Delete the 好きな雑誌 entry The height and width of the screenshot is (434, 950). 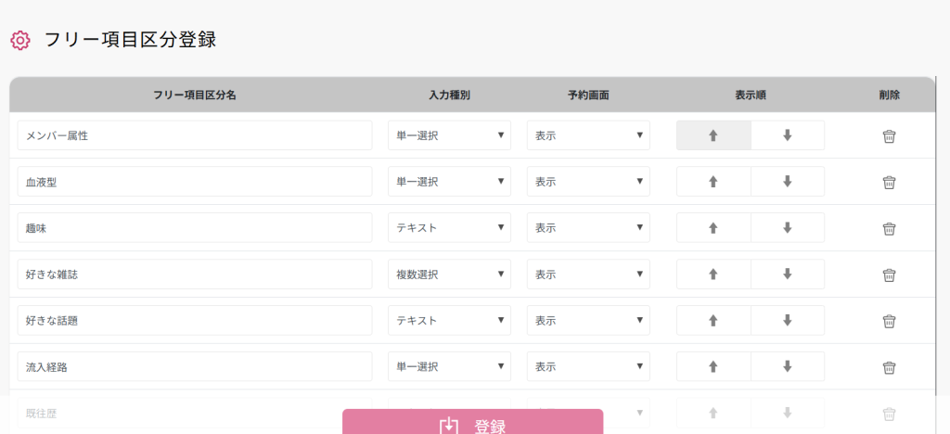click(x=889, y=274)
